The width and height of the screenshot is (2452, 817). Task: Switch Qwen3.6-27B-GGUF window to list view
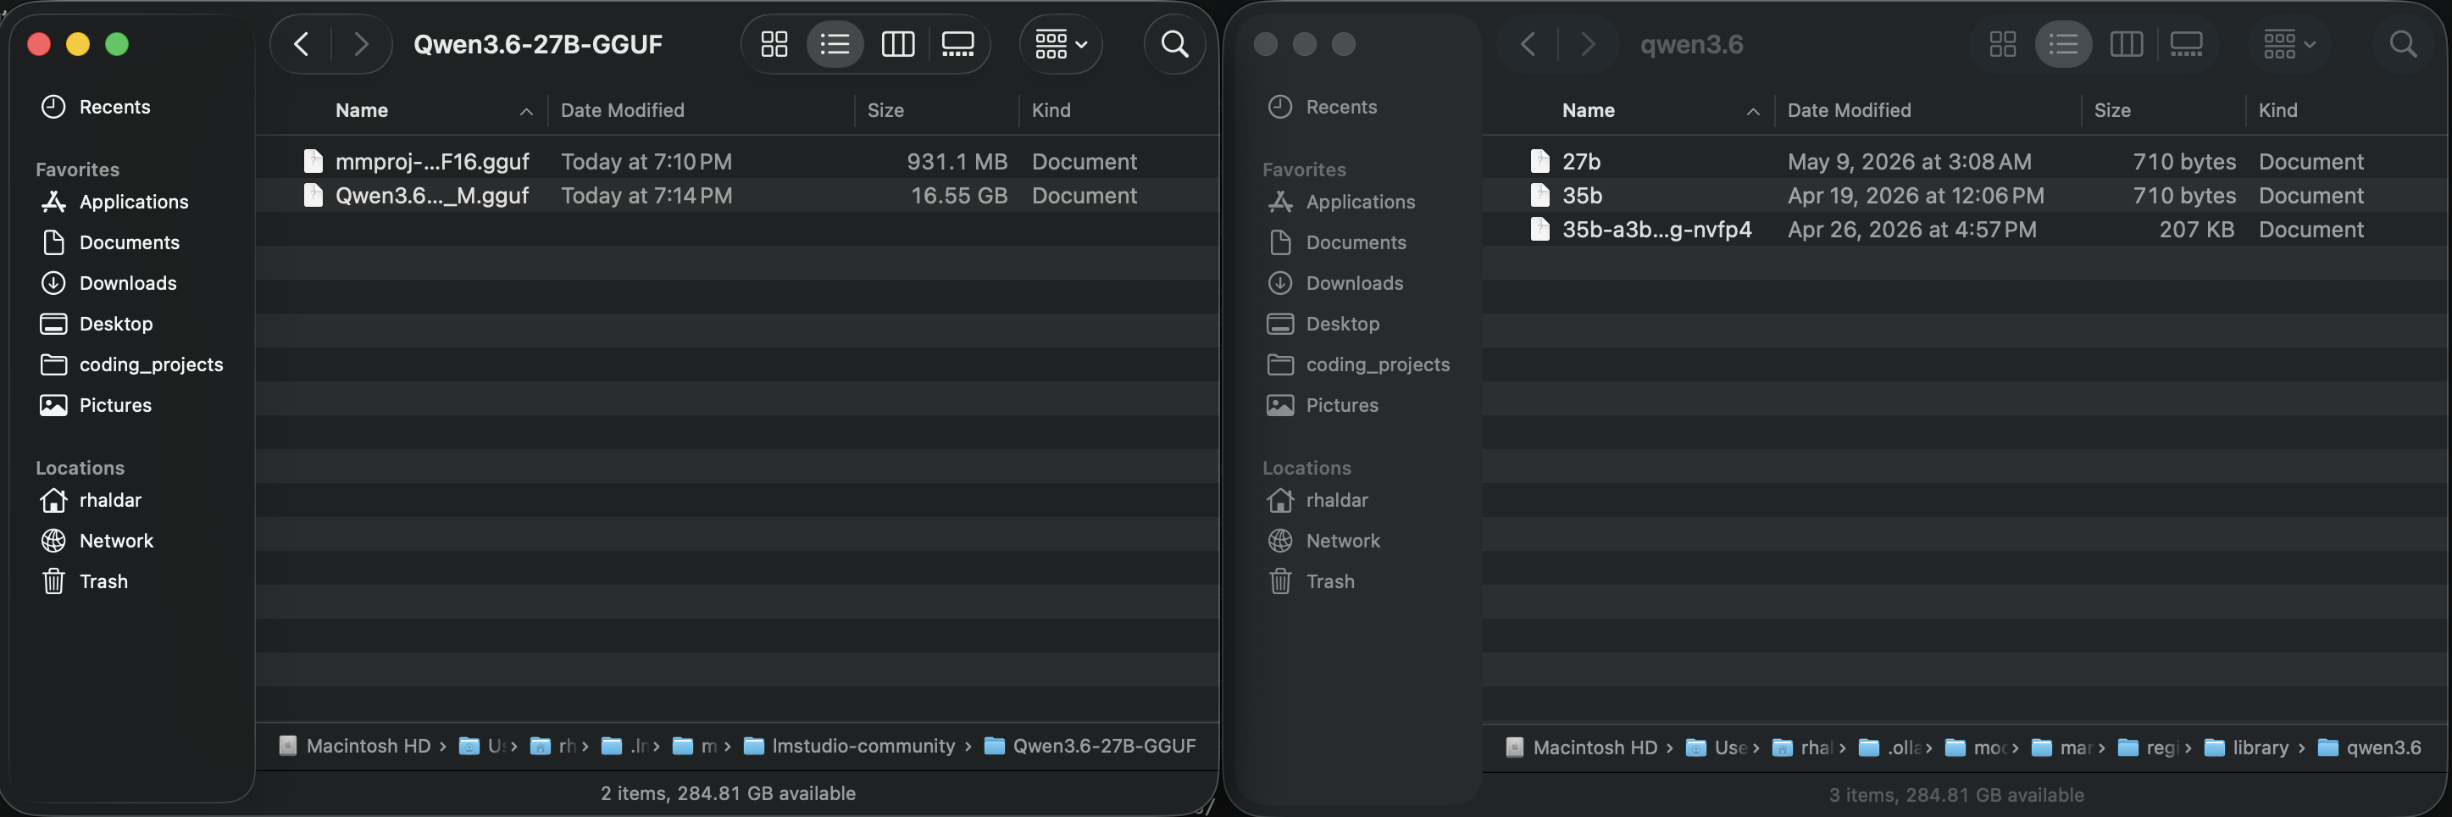pyautogui.click(x=835, y=44)
